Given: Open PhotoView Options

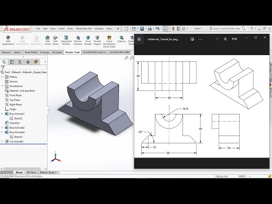Looking at the screenshot, I should [121, 39].
